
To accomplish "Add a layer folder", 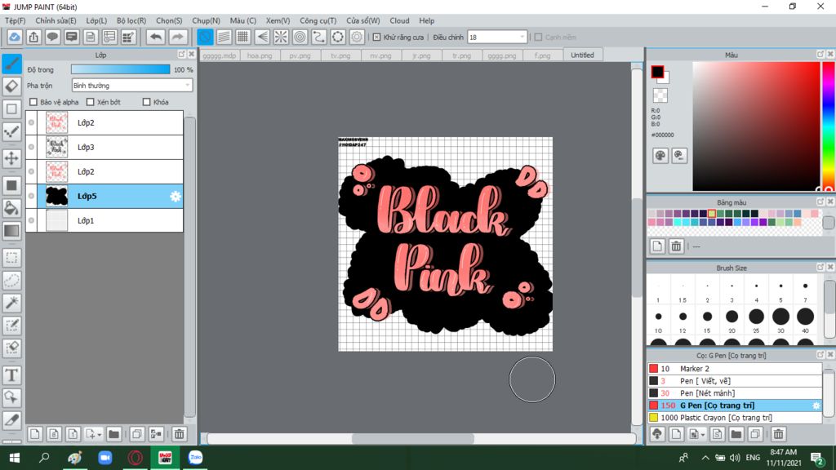I will (x=113, y=434).
